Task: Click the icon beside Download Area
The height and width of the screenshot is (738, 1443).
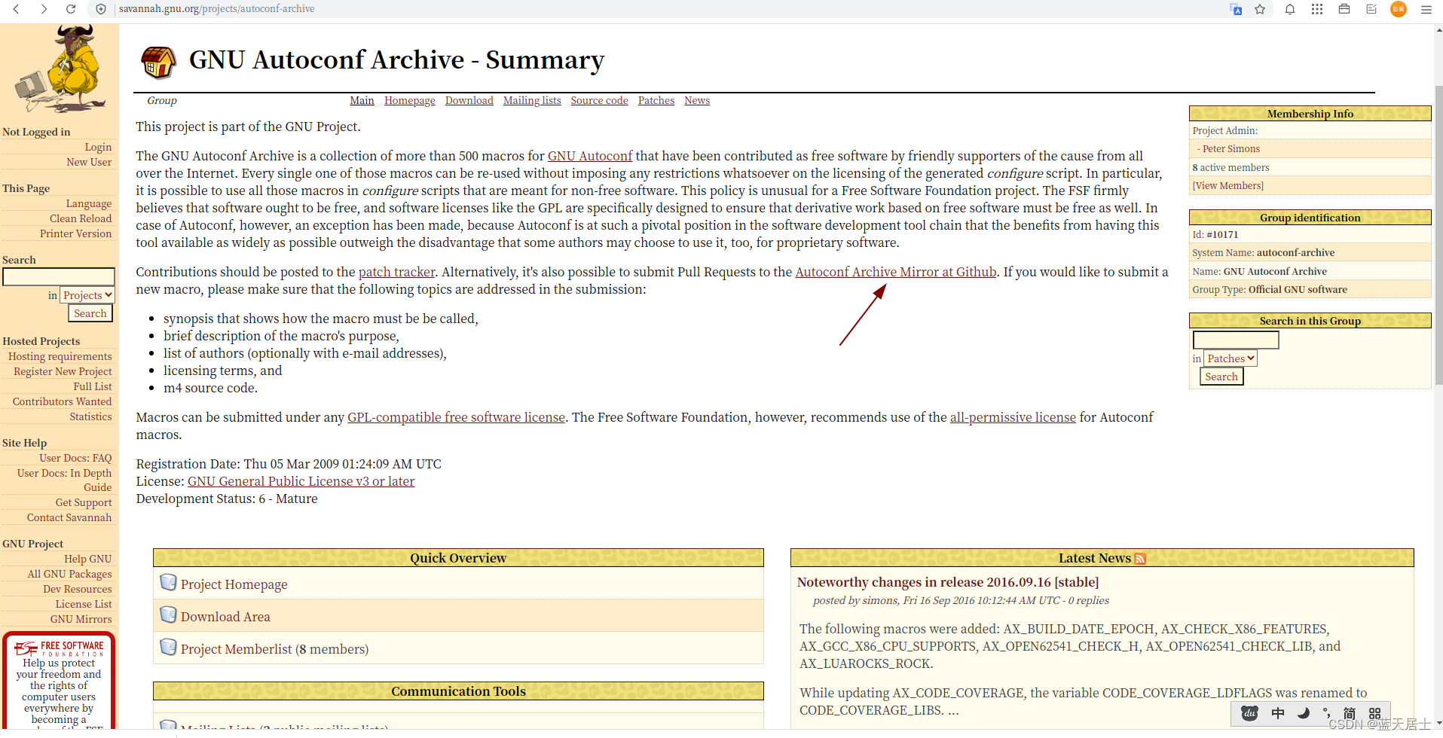Action: (x=168, y=615)
